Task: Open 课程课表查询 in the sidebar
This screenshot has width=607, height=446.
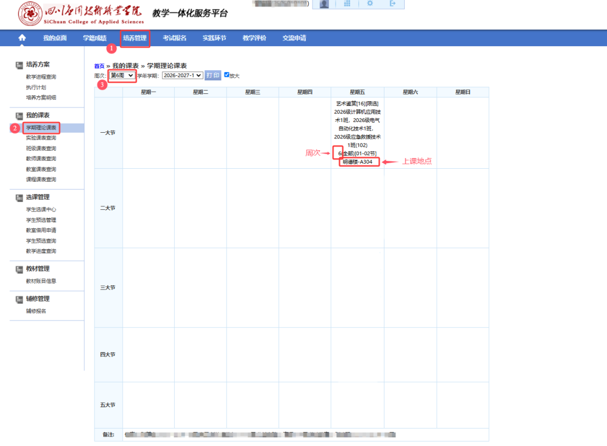Action: coord(41,179)
